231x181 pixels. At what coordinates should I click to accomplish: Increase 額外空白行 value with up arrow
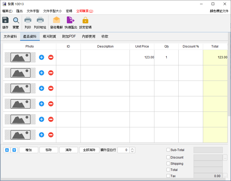point(132,149)
